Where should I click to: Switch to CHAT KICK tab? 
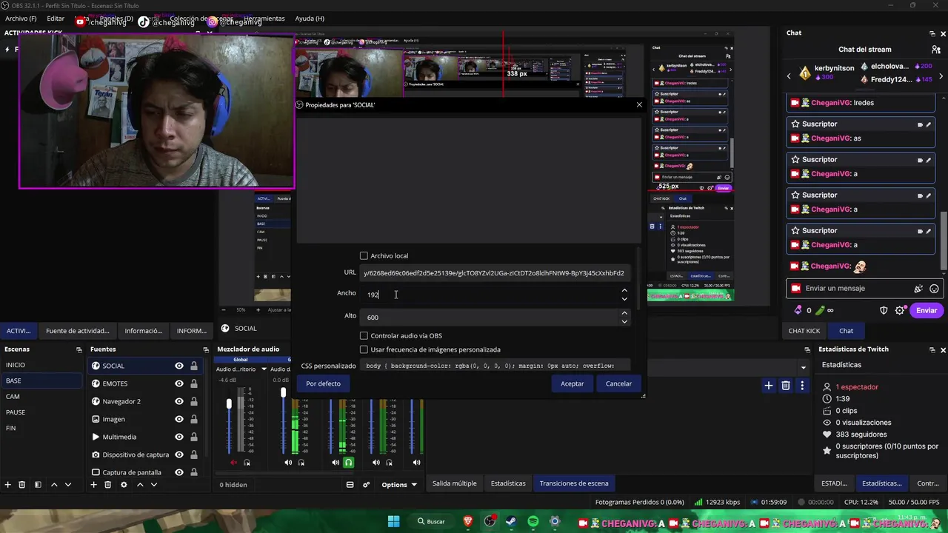click(x=804, y=331)
